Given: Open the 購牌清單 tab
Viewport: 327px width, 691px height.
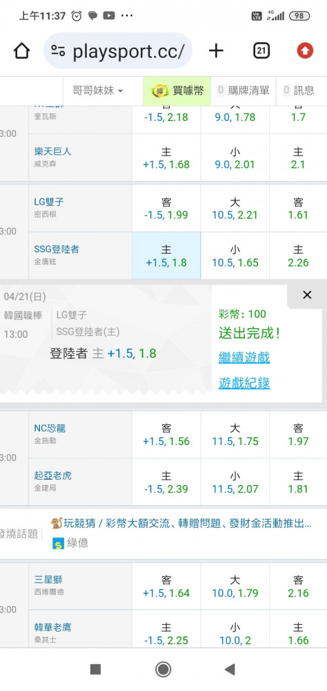Looking at the screenshot, I should pos(244,91).
